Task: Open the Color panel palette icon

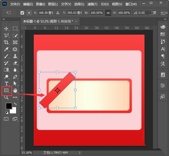Action: [163, 27]
